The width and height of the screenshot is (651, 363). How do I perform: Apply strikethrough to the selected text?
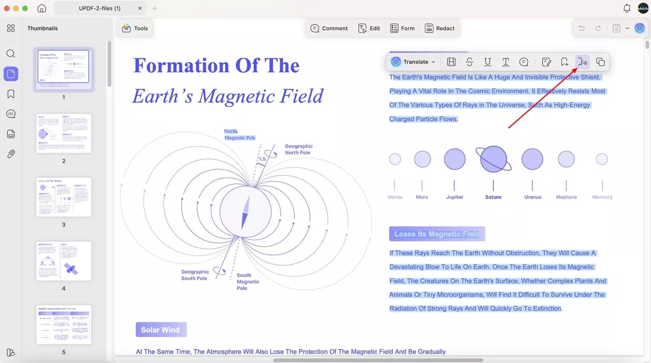tap(469, 62)
